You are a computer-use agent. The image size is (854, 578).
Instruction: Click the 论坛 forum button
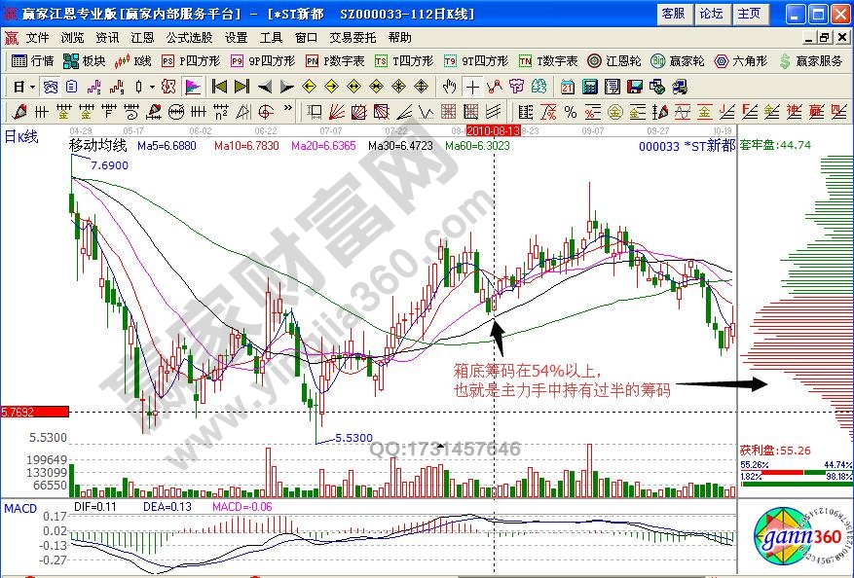[x=711, y=13]
